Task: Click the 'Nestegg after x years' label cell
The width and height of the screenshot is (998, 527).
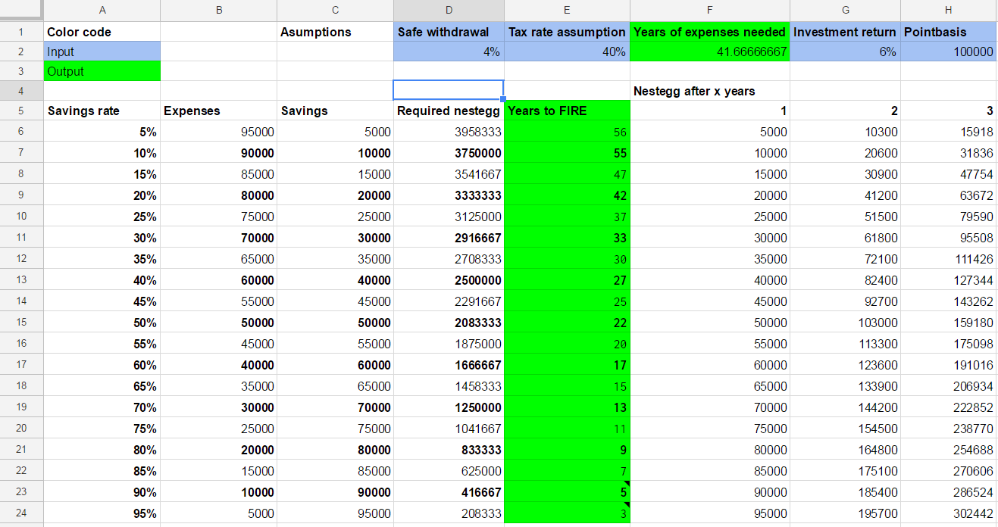Action: 709,91
